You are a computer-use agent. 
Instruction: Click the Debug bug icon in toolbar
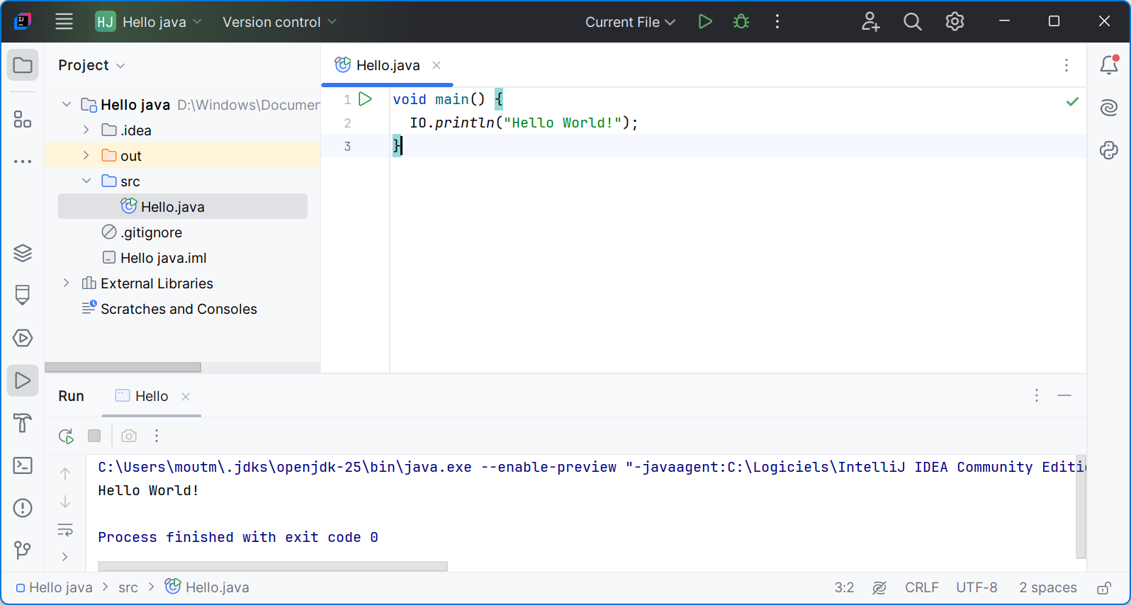pyautogui.click(x=741, y=22)
